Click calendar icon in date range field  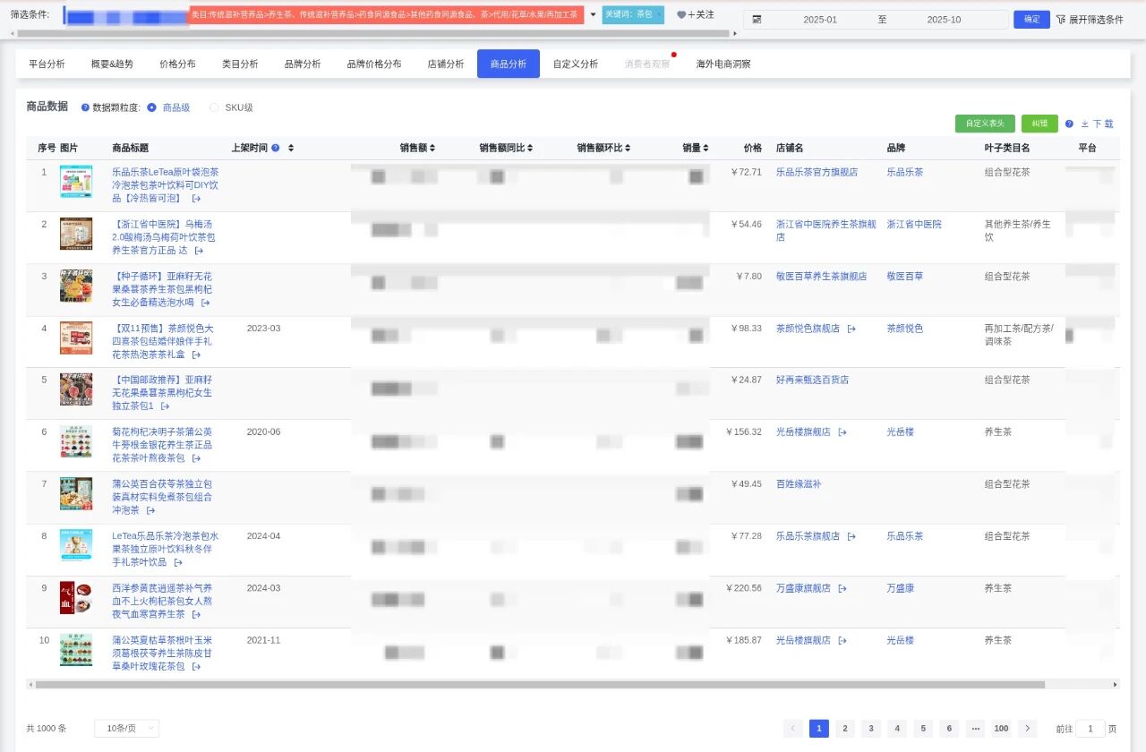[x=757, y=20]
